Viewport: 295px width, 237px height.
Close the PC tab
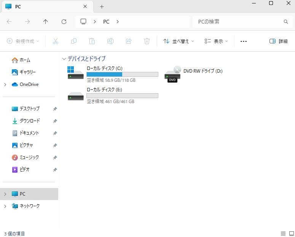coord(85,6)
